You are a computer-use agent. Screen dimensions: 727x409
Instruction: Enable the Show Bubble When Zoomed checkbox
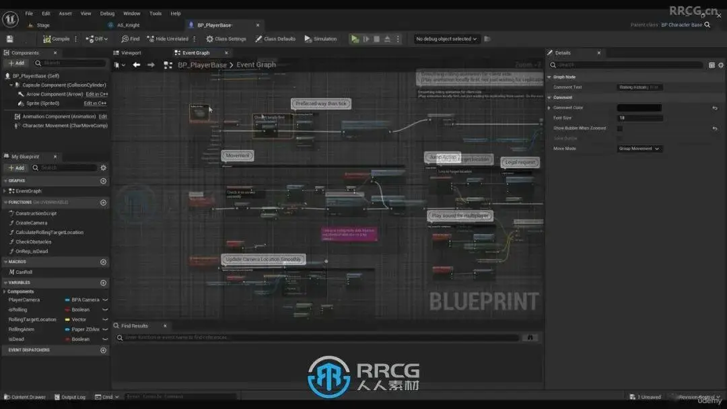click(620, 128)
